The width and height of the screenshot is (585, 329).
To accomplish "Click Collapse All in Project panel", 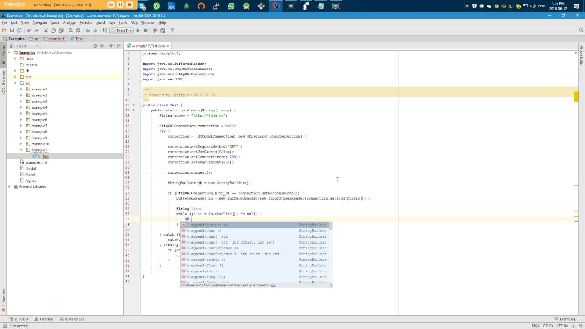I will point(101,46).
